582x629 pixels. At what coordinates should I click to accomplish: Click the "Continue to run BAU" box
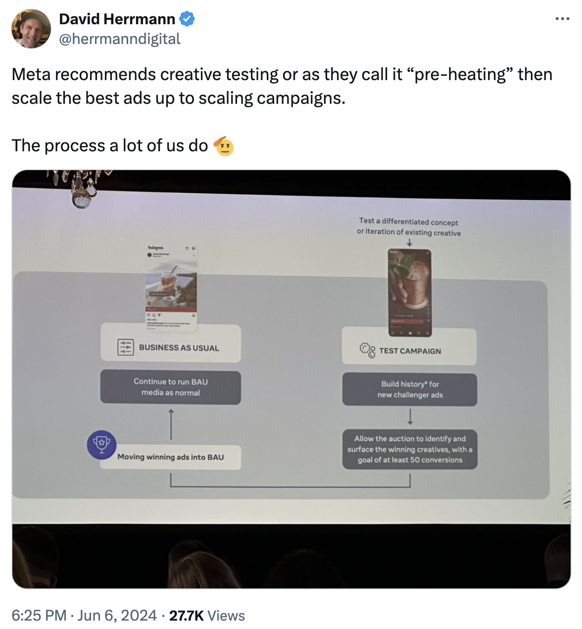coord(171,387)
